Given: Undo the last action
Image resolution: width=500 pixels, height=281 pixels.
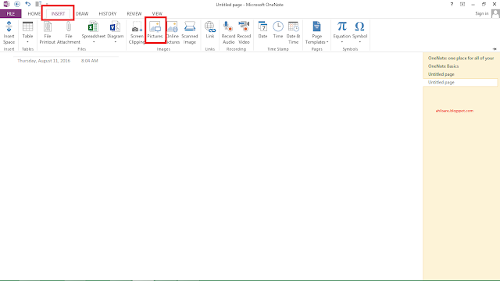Looking at the screenshot, I should (x=28, y=4).
